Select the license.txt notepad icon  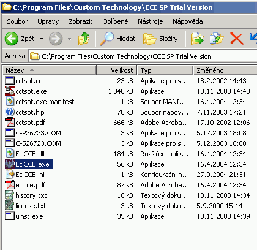click(x=10, y=206)
